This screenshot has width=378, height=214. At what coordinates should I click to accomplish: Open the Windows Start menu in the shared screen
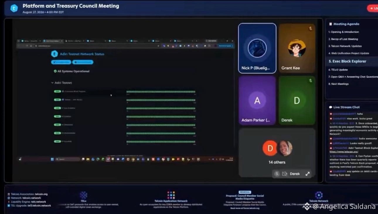(52, 159)
